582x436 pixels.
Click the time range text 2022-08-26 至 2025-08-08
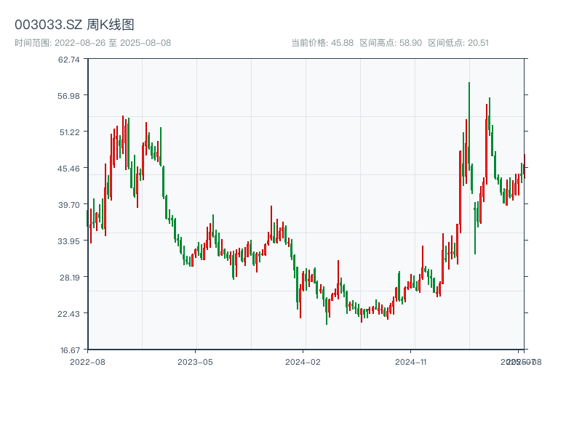tap(113, 43)
